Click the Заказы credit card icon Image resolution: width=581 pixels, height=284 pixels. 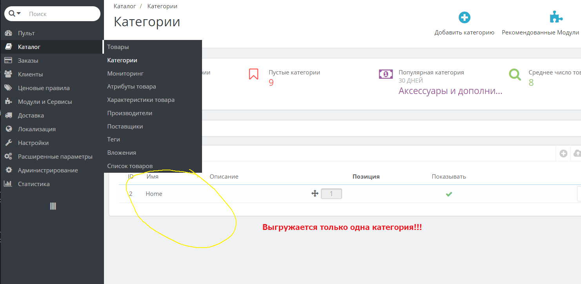point(8,61)
